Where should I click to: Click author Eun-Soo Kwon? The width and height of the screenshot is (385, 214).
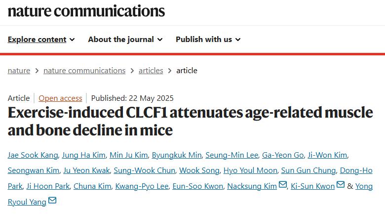[199, 186]
